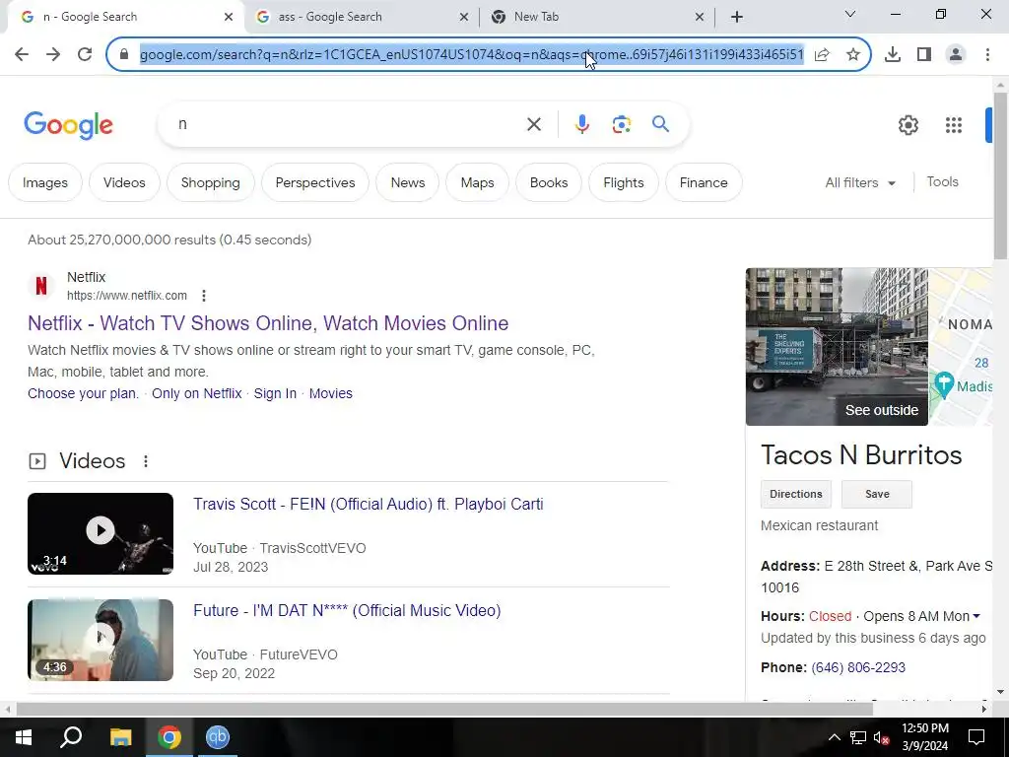Open Chrome downloads icon

[893, 55]
